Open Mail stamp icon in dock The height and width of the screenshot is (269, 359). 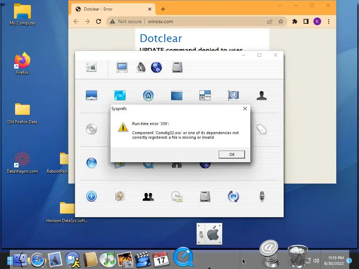click(x=55, y=260)
